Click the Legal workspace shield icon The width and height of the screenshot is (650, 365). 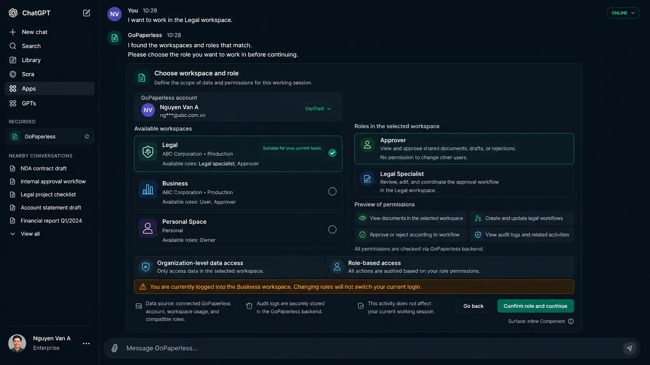[148, 152]
